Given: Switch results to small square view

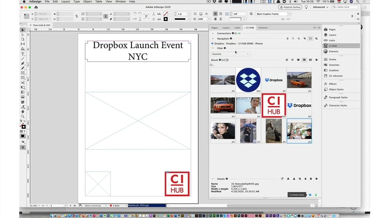Looking at the screenshot, I should (x=292, y=60).
